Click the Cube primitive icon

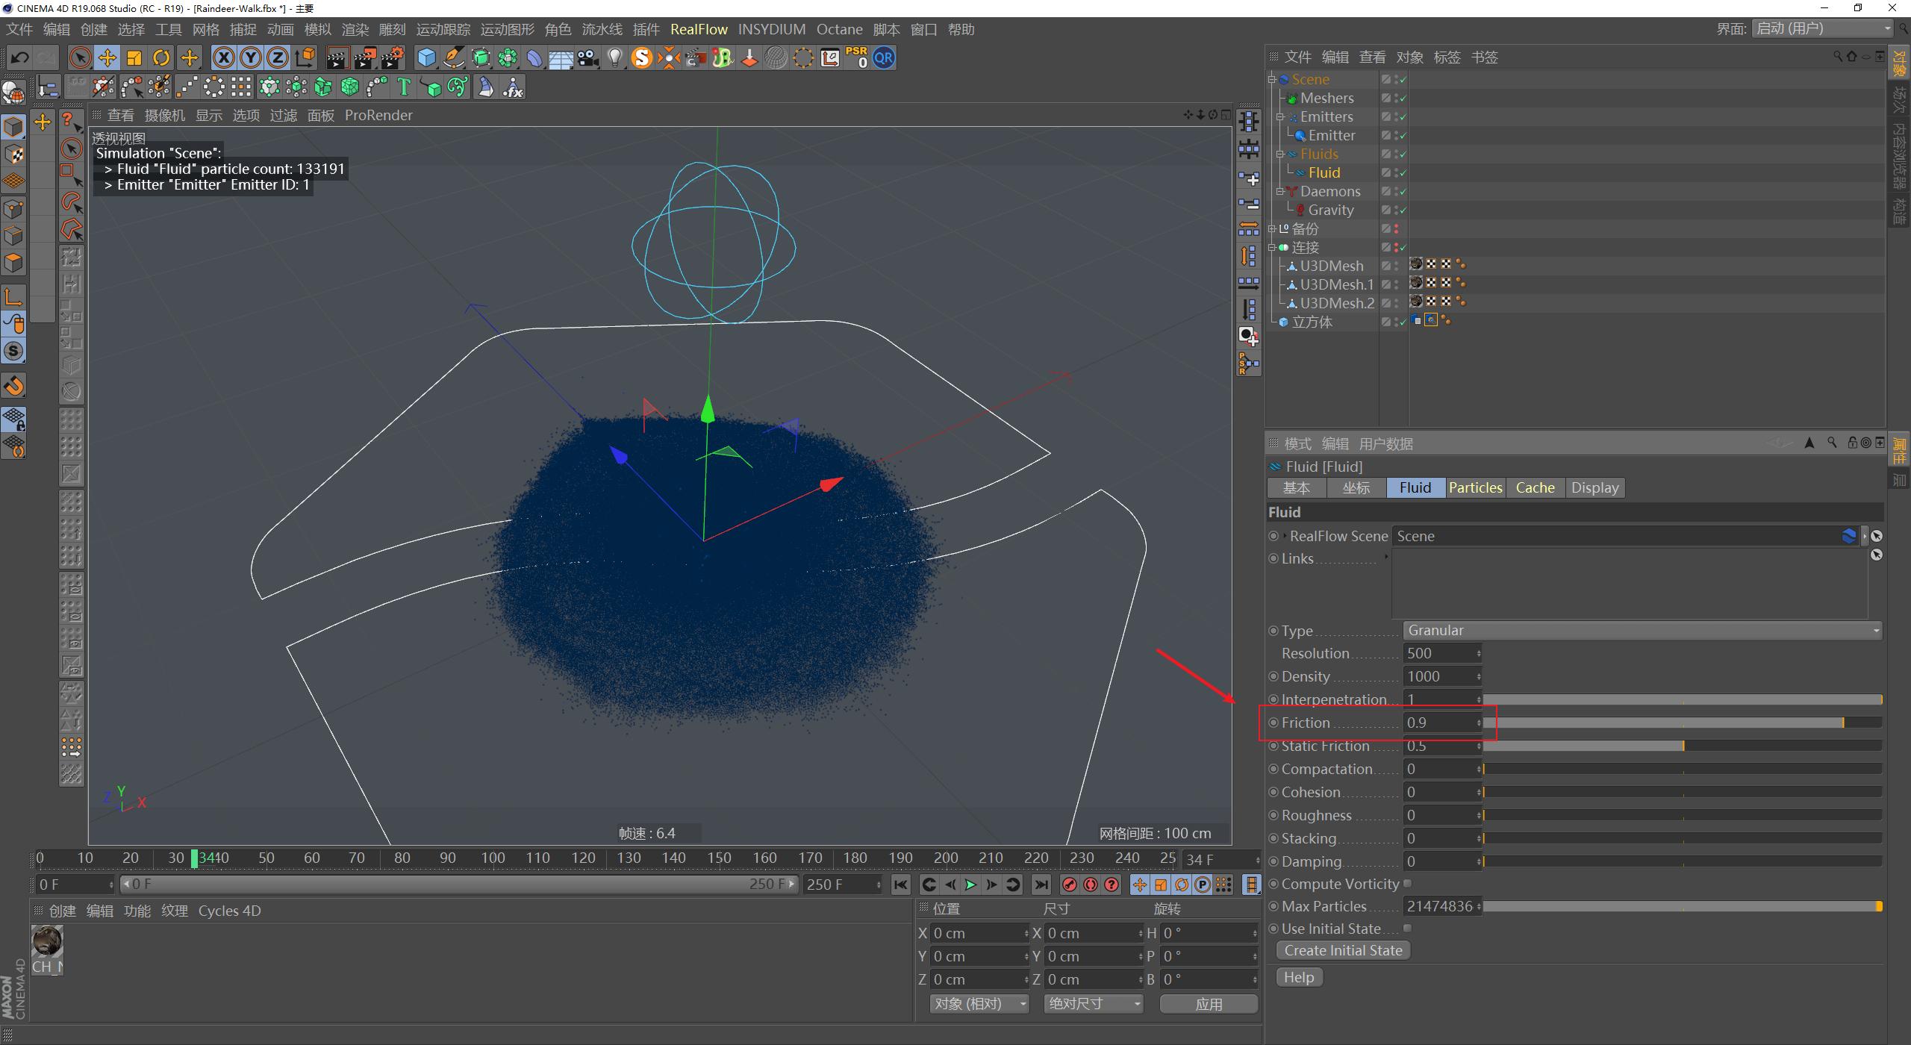pyautogui.click(x=426, y=57)
